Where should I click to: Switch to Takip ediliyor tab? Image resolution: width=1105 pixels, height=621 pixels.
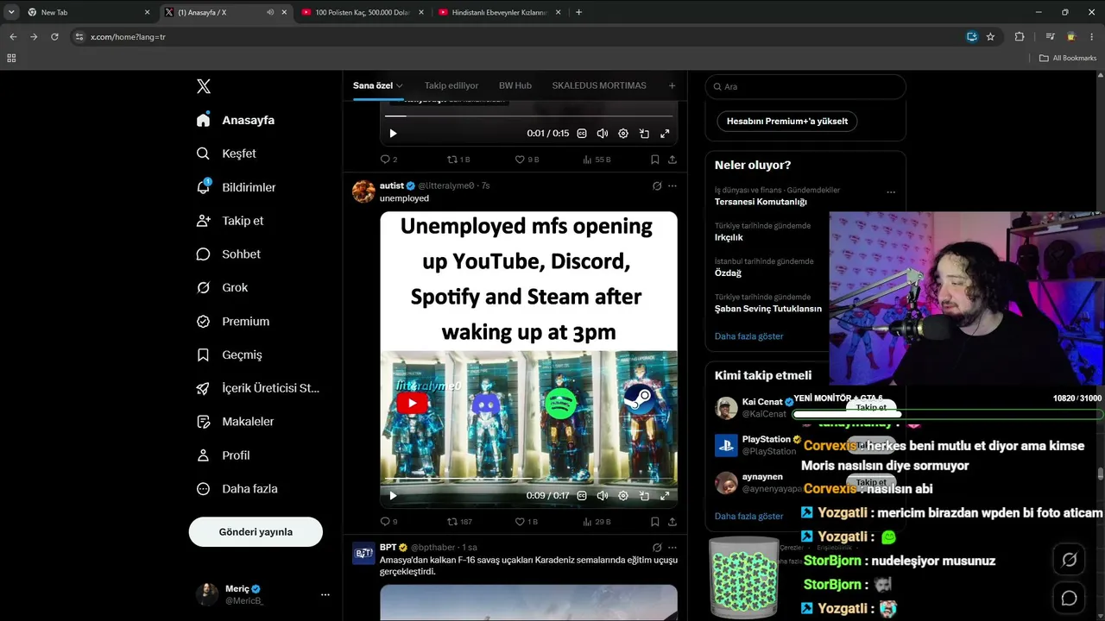451,85
